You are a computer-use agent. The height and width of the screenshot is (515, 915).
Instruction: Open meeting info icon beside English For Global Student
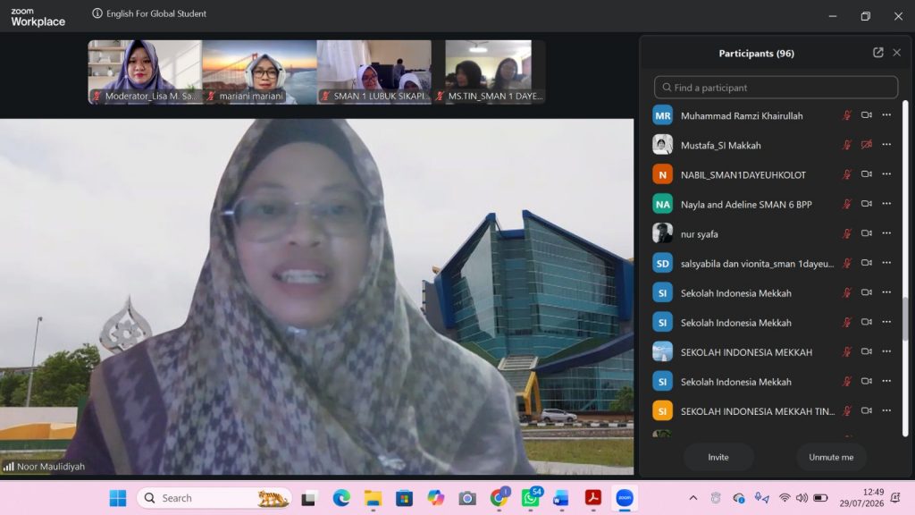pyautogui.click(x=97, y=13)
